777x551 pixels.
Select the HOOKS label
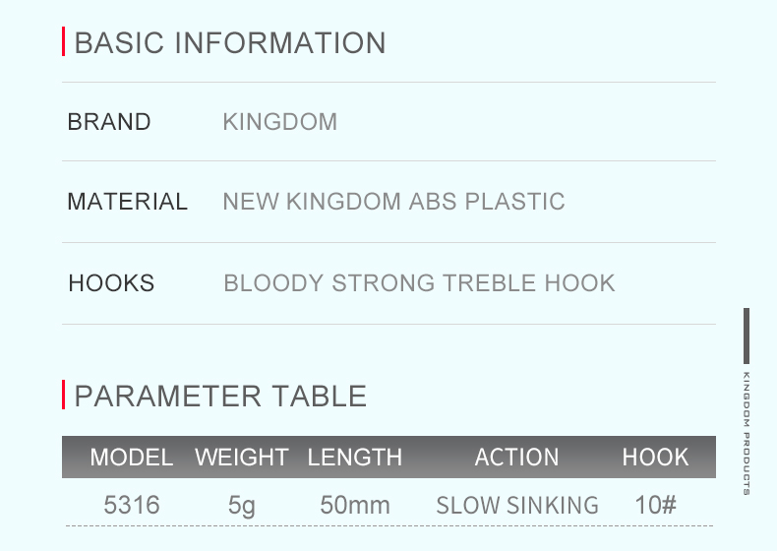click(111, 283)
